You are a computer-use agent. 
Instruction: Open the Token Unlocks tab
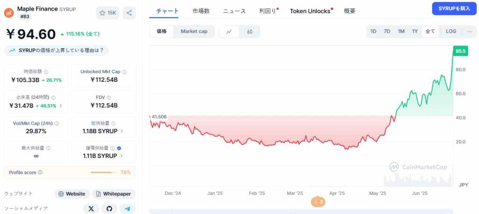(x=310, y=11)
